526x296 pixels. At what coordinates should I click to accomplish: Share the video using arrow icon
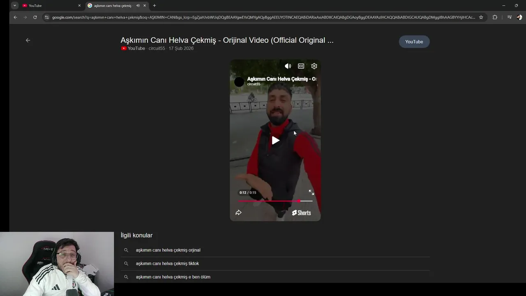coord(238,213)
